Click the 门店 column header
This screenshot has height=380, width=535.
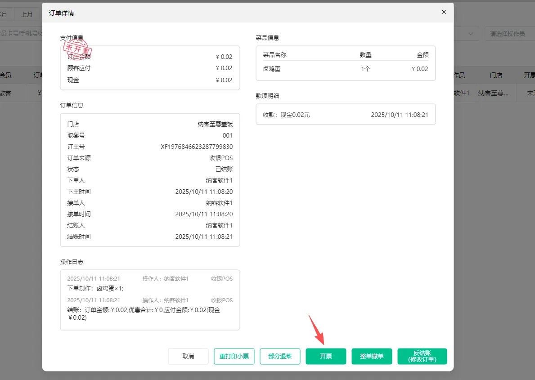pyautogui.click(x=496, y=75)
